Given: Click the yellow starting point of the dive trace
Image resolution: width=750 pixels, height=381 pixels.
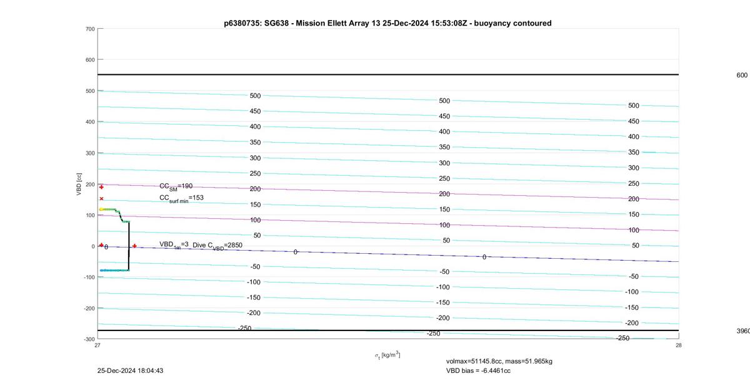Looking at the screenshot, I should point(101,210).
